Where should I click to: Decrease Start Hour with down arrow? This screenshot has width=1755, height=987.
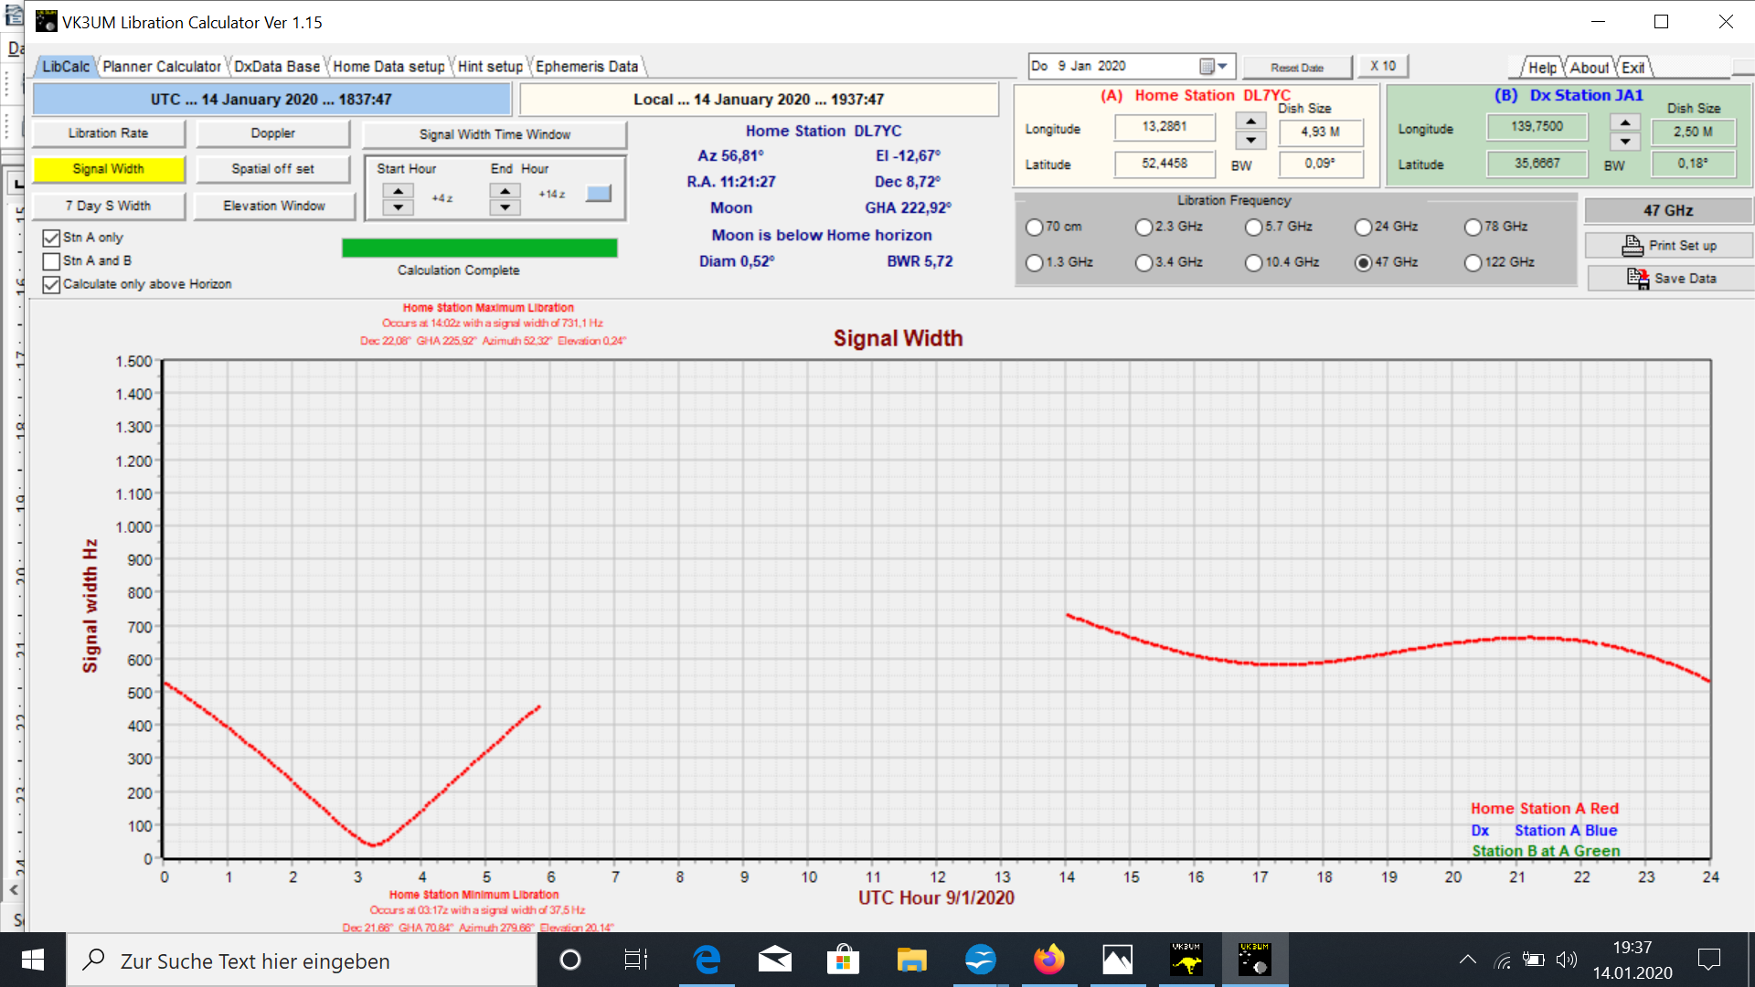pos(398,207)
